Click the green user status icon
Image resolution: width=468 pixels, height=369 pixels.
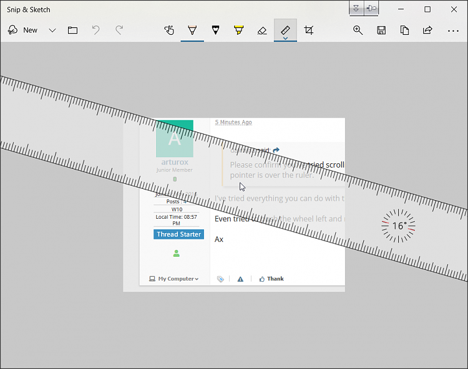coord(177,253)
